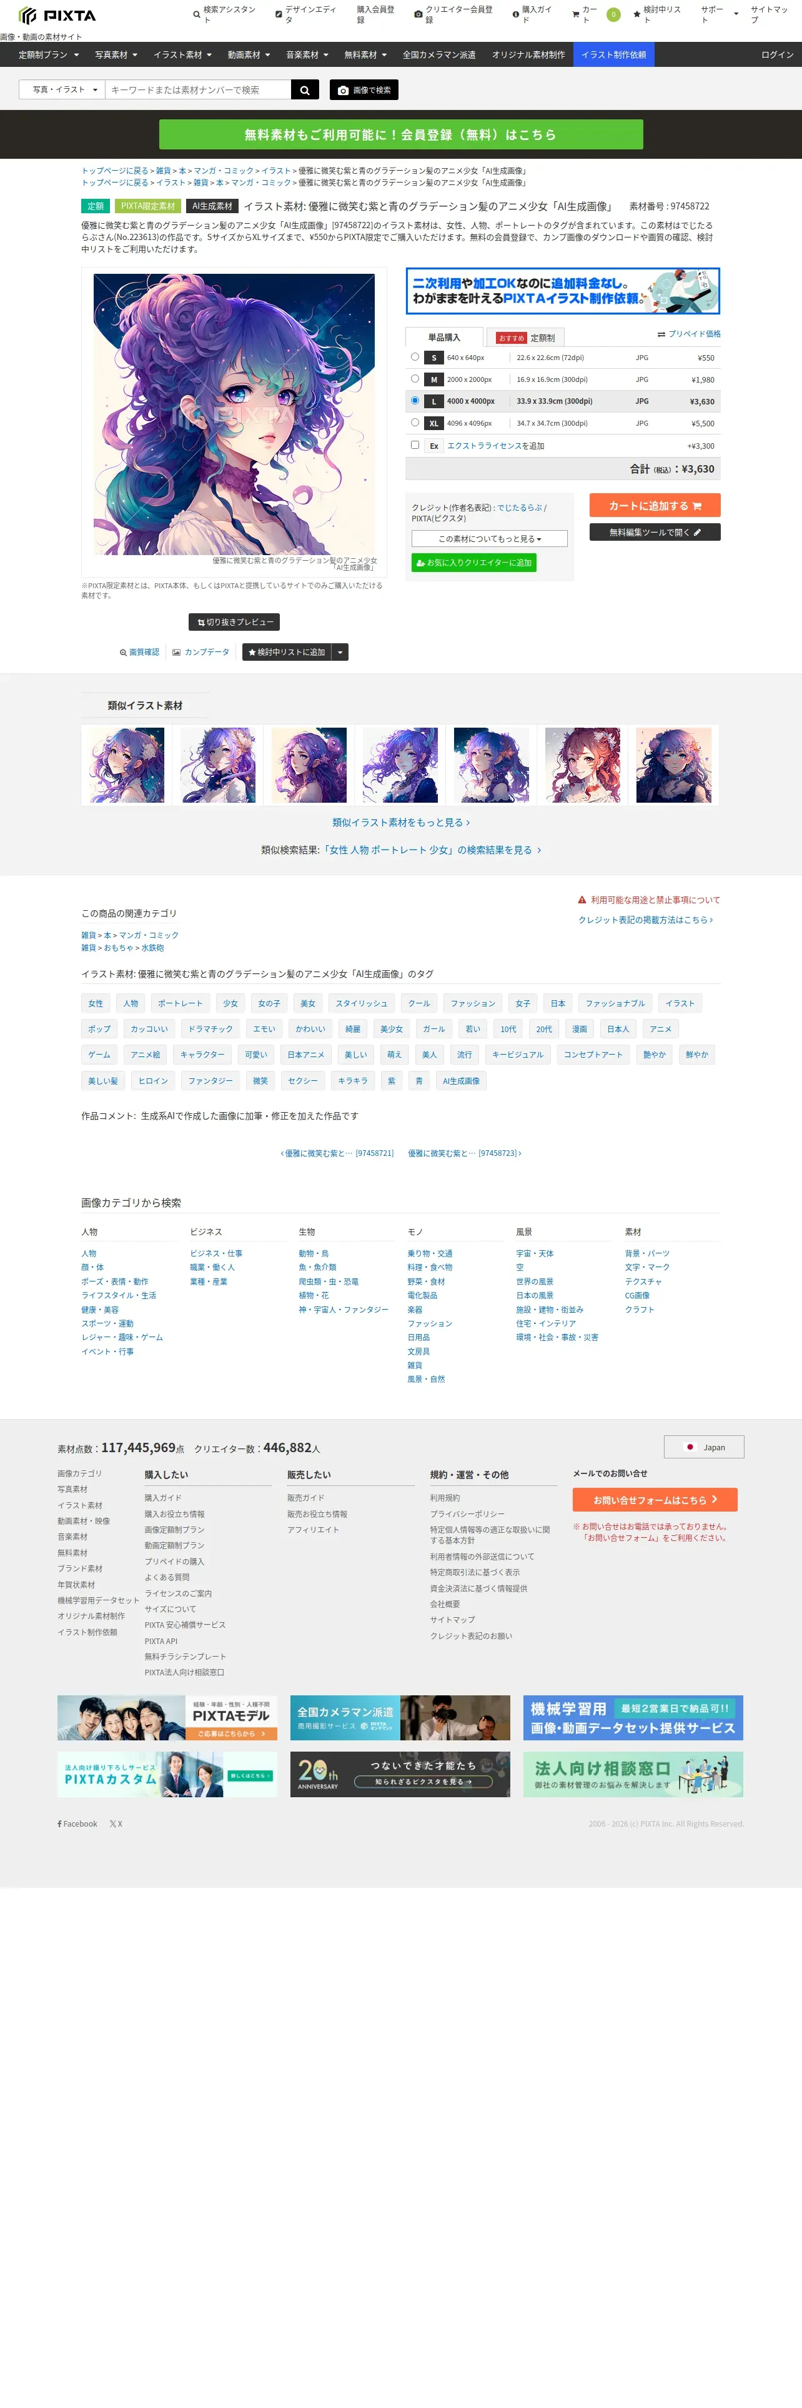Open オリジナル素材制作 in the navigation bar
Image resolution: width=802 pixels, height=2408 pixels.
528,55
